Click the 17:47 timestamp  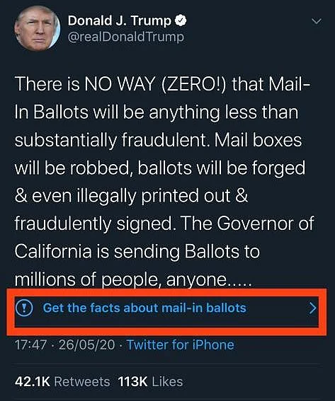(30, 345)
